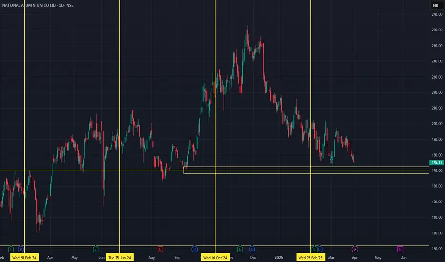Click the Mar label on time axis
The width and height of the screenshot is (445, 262).
coord(331,257)
